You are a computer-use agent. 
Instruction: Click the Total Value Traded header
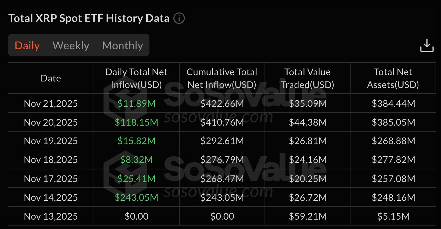(x=307, y=78)
